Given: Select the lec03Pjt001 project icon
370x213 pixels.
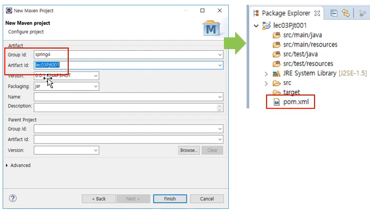Looking at the screenshot, I should coord(267,25).
